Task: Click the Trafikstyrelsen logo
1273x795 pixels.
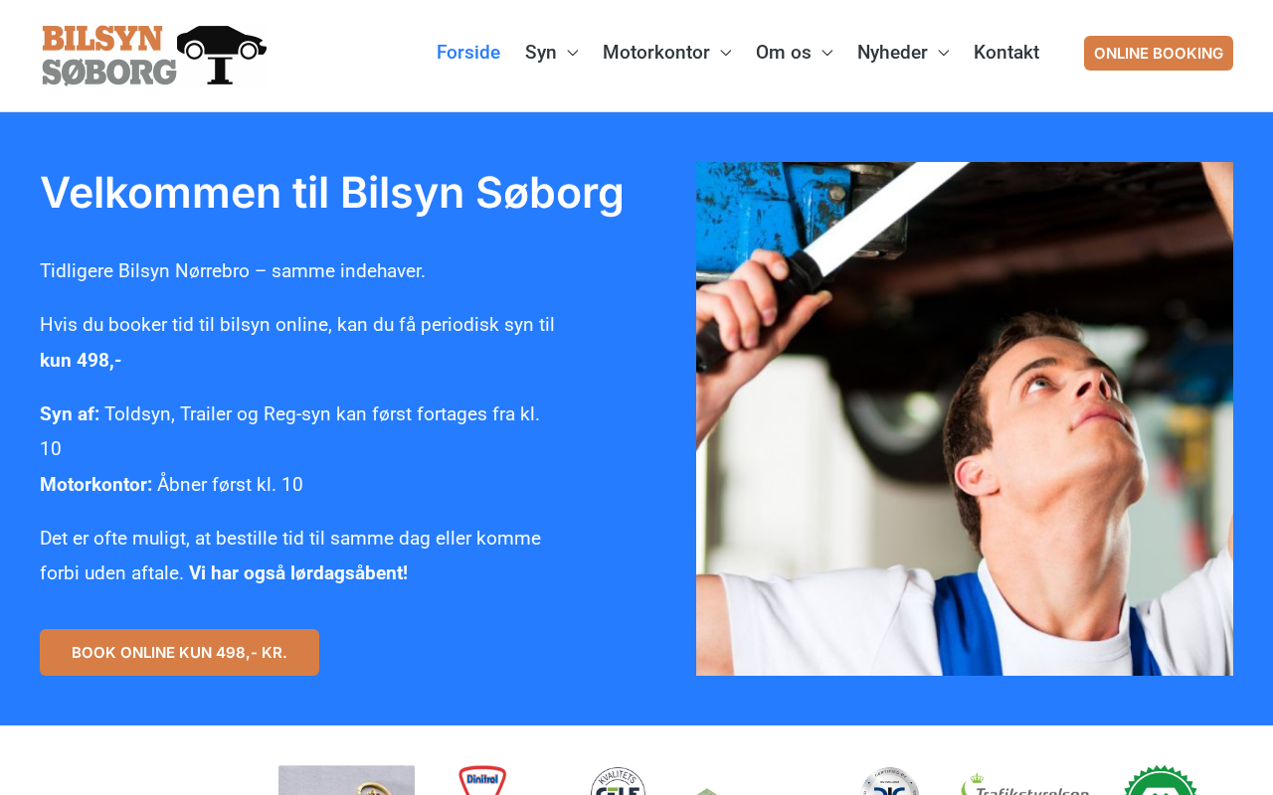Action: click(1025, 783)
